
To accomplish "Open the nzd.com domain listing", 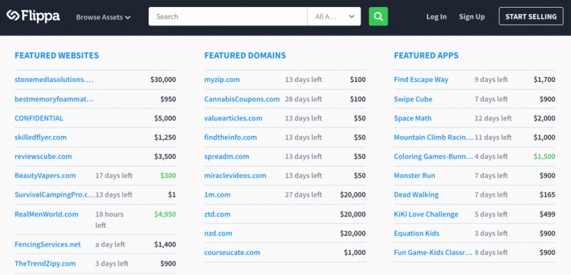I will click(218, 233).
